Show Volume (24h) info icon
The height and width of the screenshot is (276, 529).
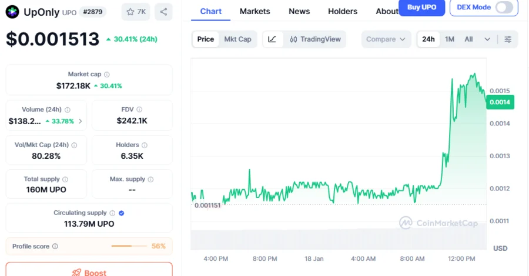click(68, 110)
